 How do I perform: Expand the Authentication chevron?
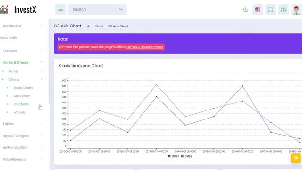42,147
